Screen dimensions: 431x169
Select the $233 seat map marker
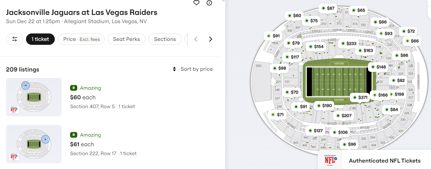coord(348,43)
